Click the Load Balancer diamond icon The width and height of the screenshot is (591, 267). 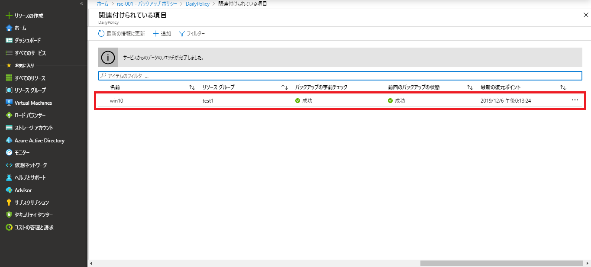coord(9,116)
